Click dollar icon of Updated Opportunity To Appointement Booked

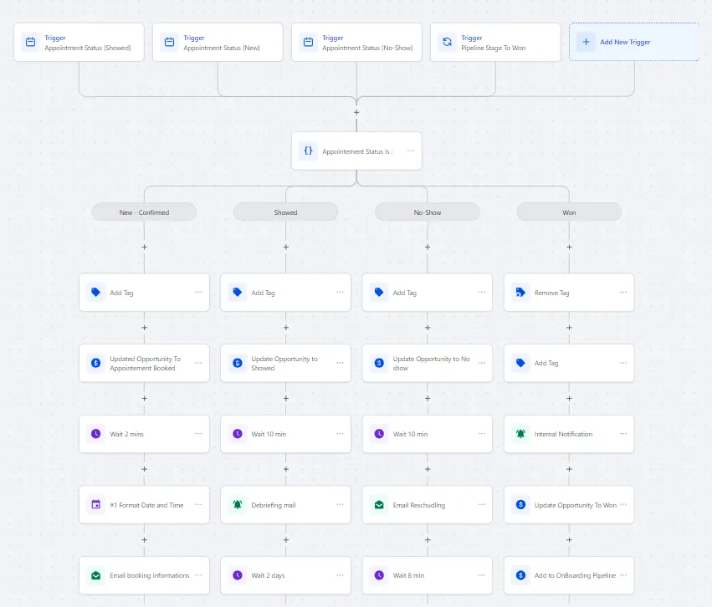[96, 363]
